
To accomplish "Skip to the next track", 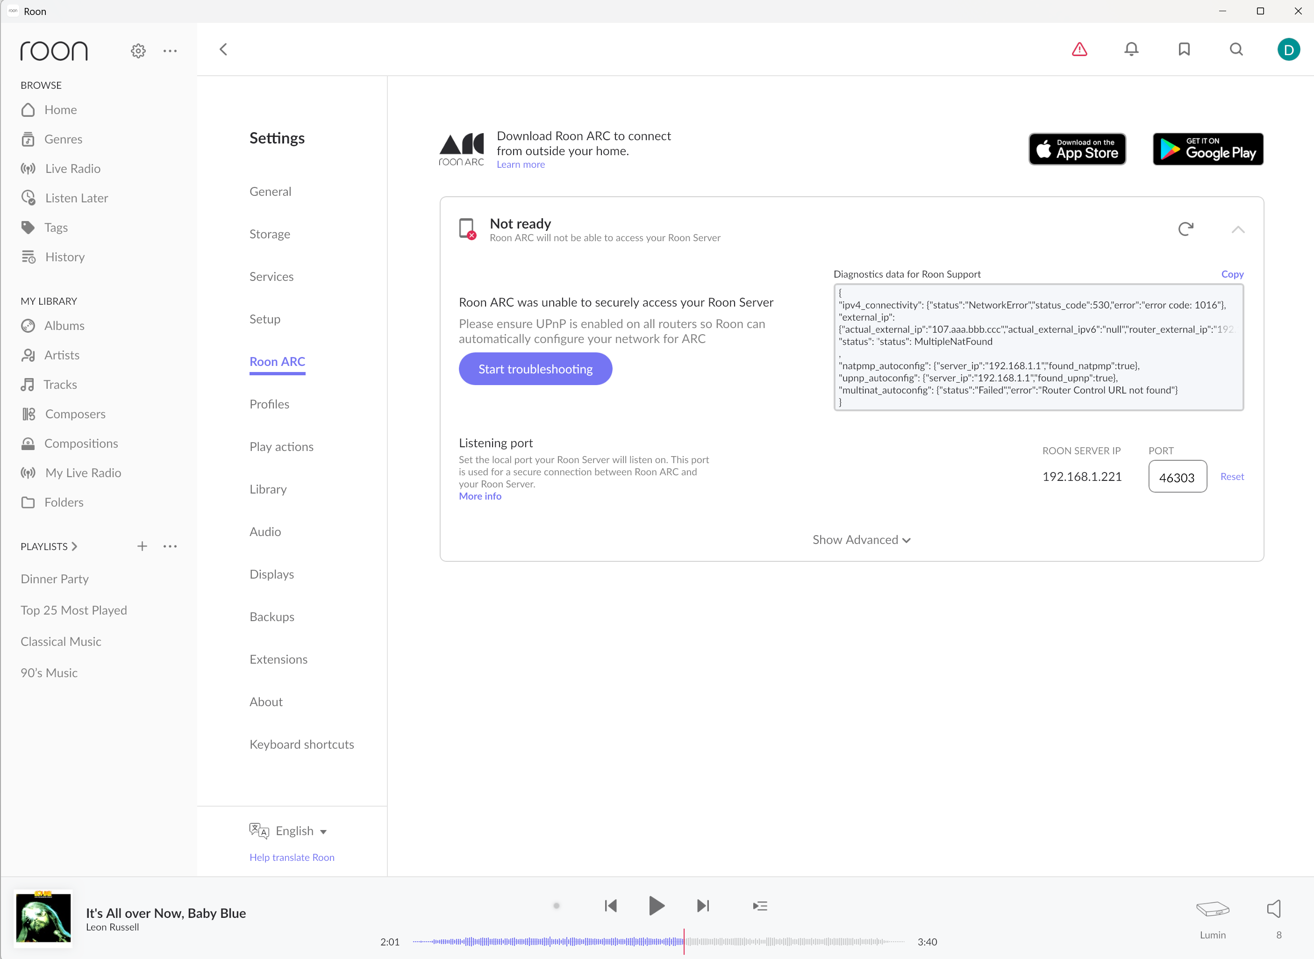I will coord(703,906).
